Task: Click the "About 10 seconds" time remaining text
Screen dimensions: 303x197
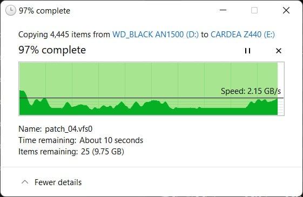Action: click(x=111, y=140)
